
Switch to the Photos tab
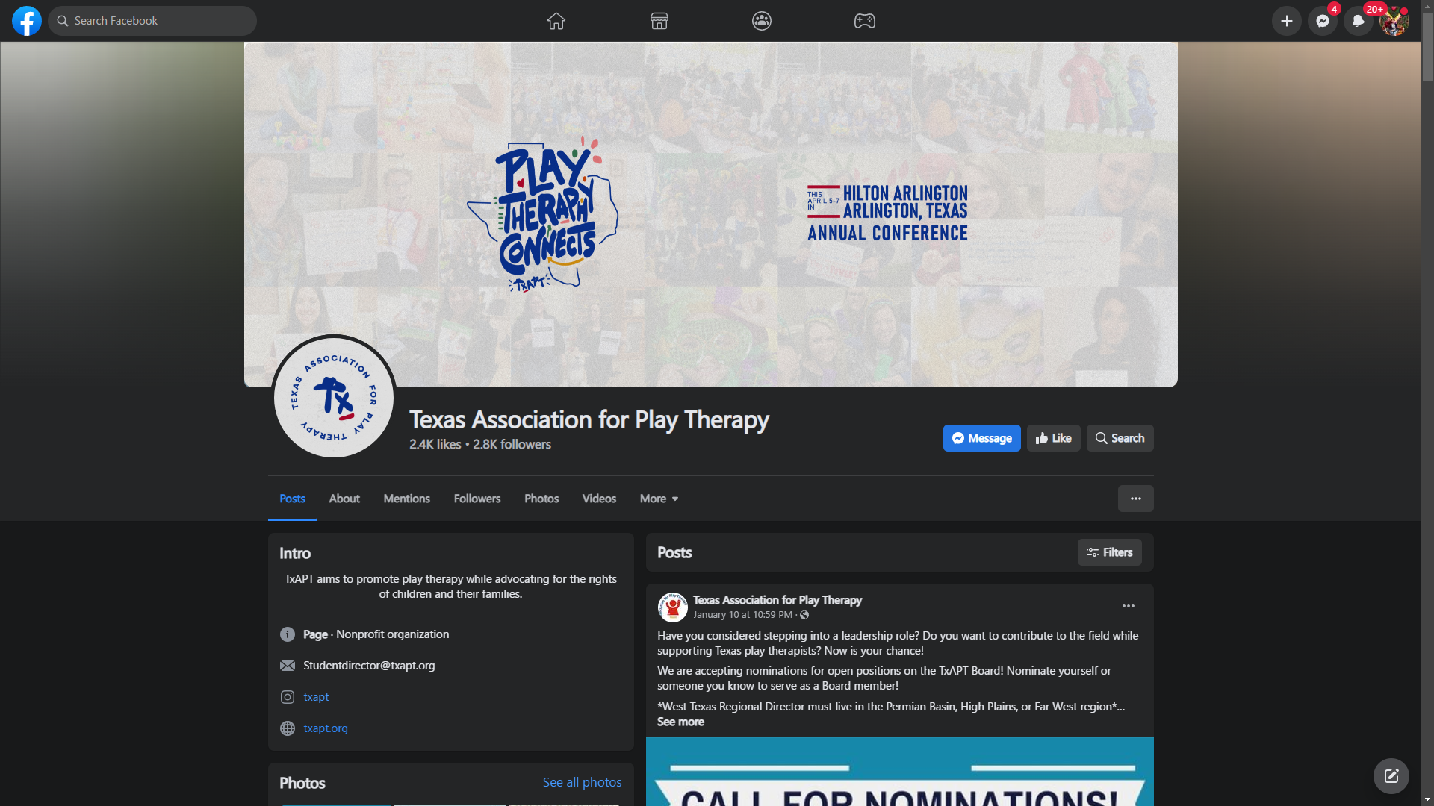click(x=541, y=499)
